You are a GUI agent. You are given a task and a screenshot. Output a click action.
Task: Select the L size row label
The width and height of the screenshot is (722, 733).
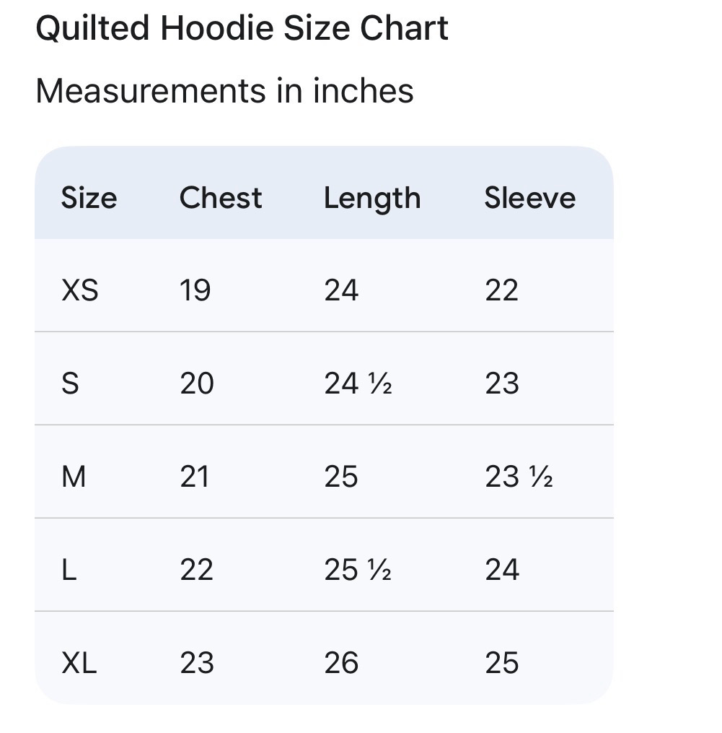tap(69, 570)
